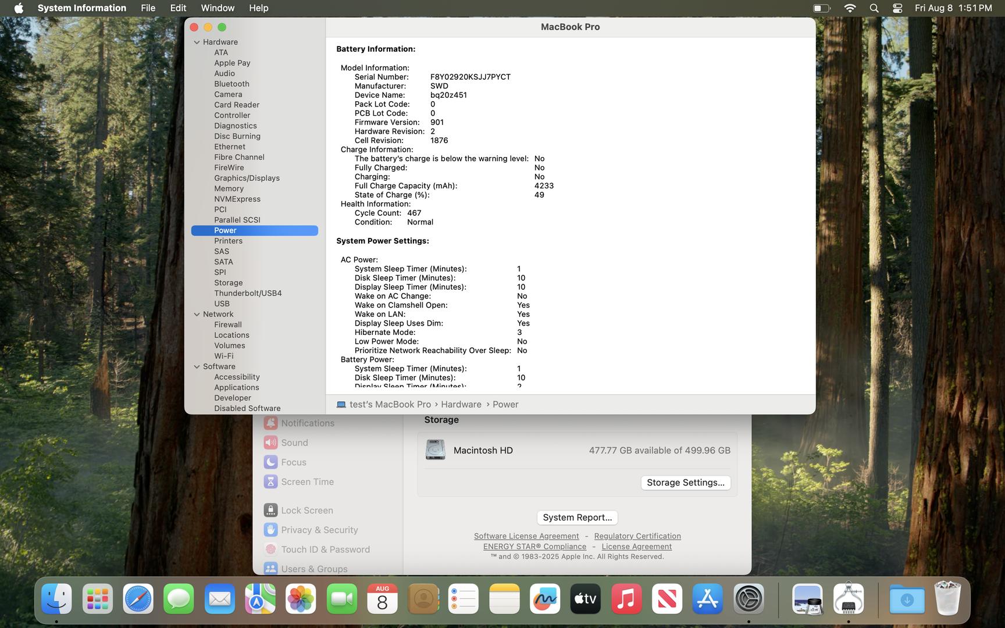Select Power in the sidebar
This screenshot has height=628, width=1005.
tap(255, 230)
